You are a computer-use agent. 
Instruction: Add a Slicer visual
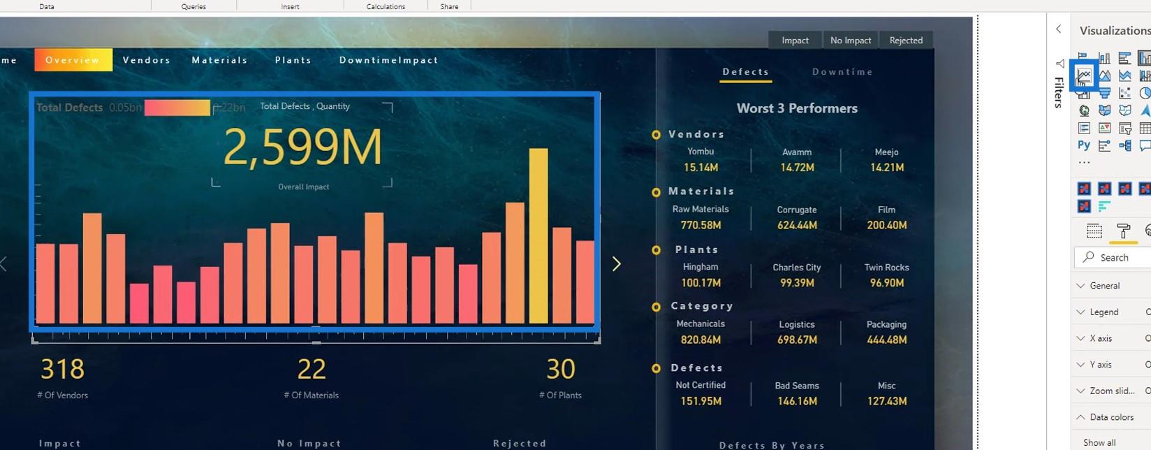(x=1124, y=128)
